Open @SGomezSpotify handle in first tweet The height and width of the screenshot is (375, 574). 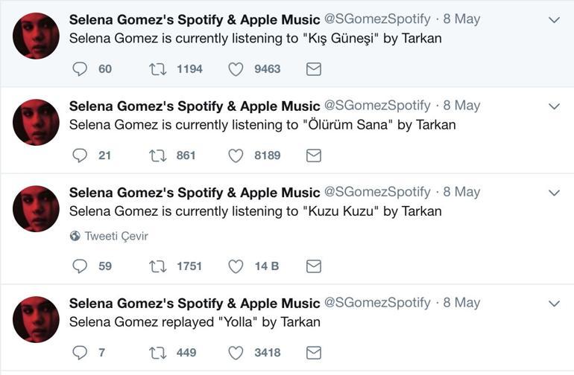(377, 19)
